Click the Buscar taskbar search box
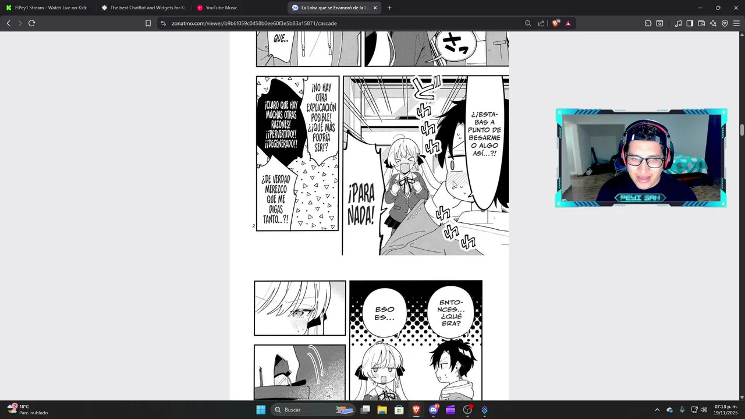The height and width of the screenshot is (419, 745). coord(313,410)
